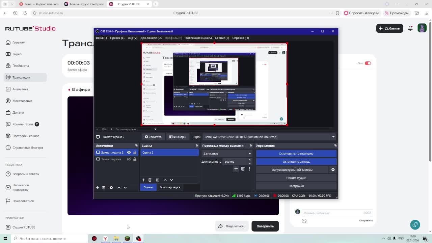Switch to Сцены tab at bottom

pos(148,187)
